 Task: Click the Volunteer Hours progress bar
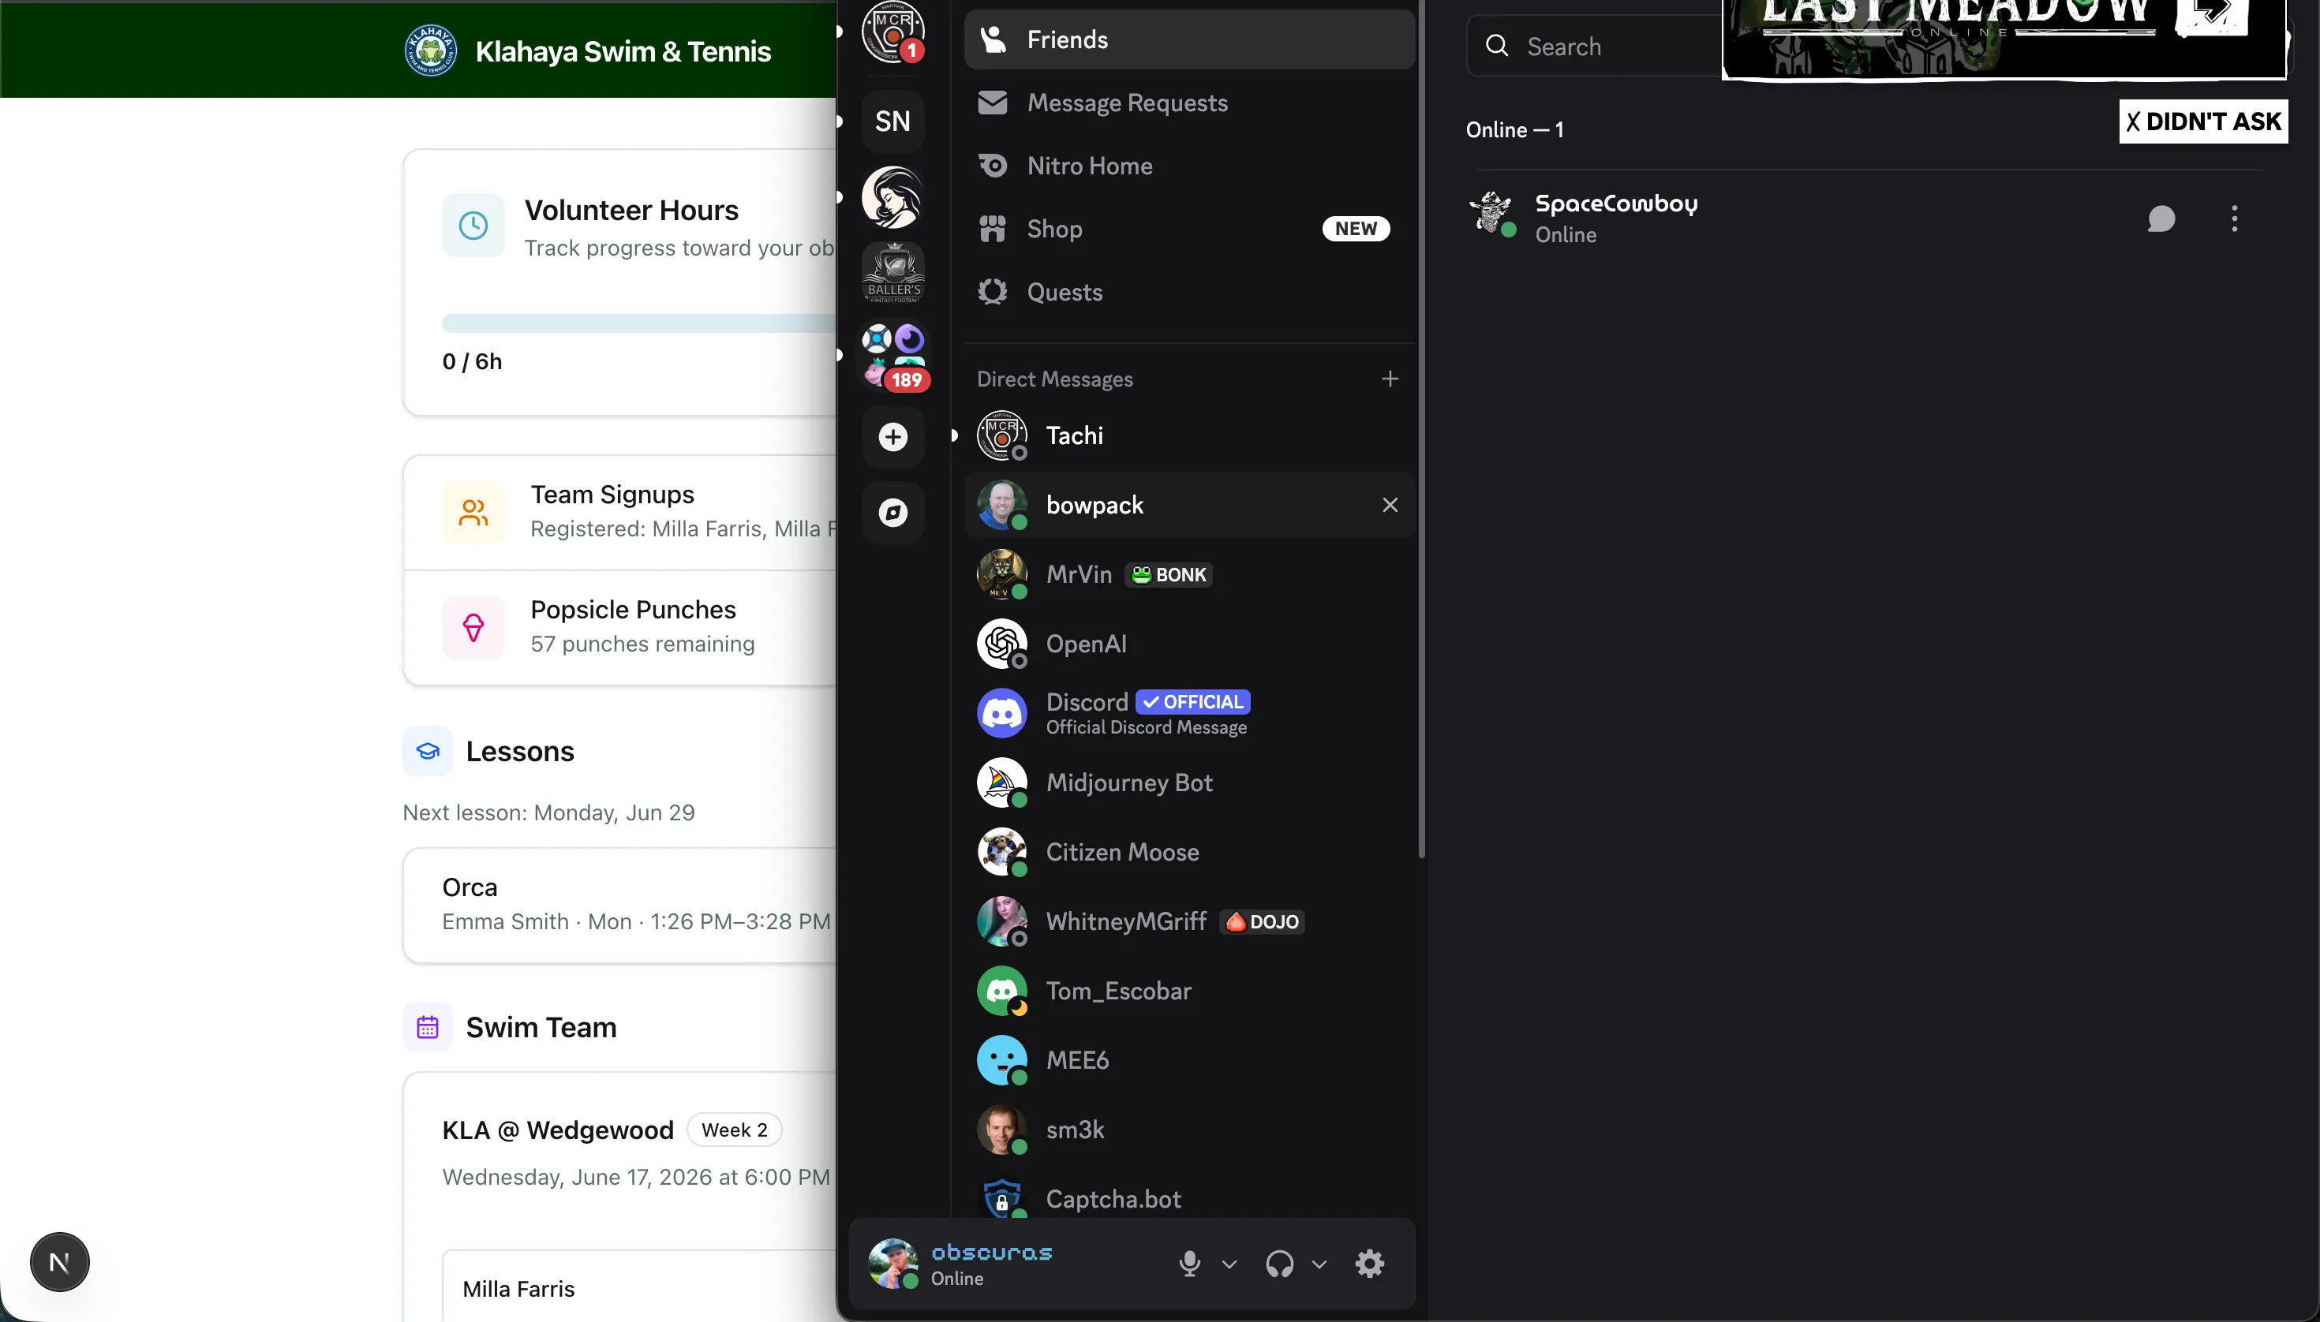[x=638, y=323]
